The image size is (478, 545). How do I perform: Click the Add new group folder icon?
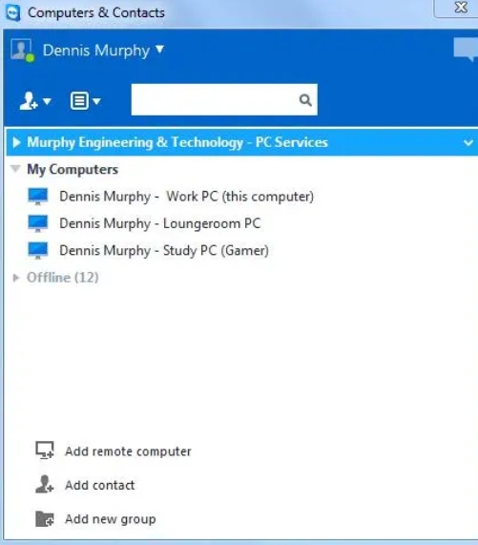pos(45,519)
